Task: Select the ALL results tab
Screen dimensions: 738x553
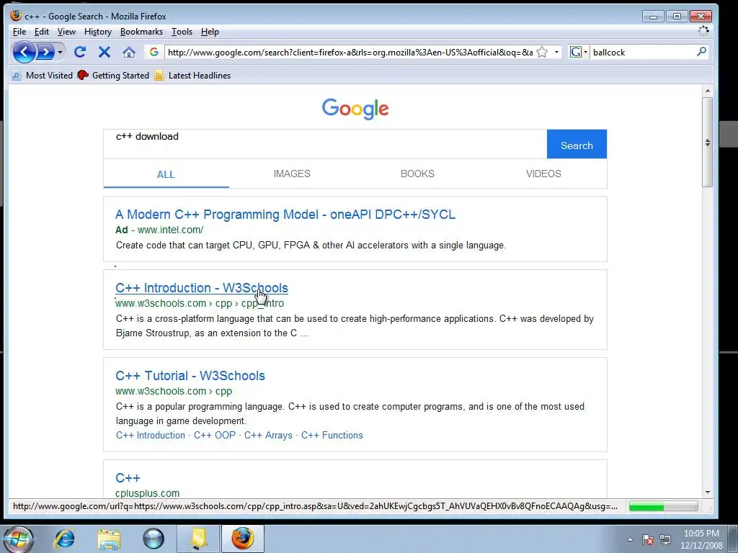Action: coord(166,174)
